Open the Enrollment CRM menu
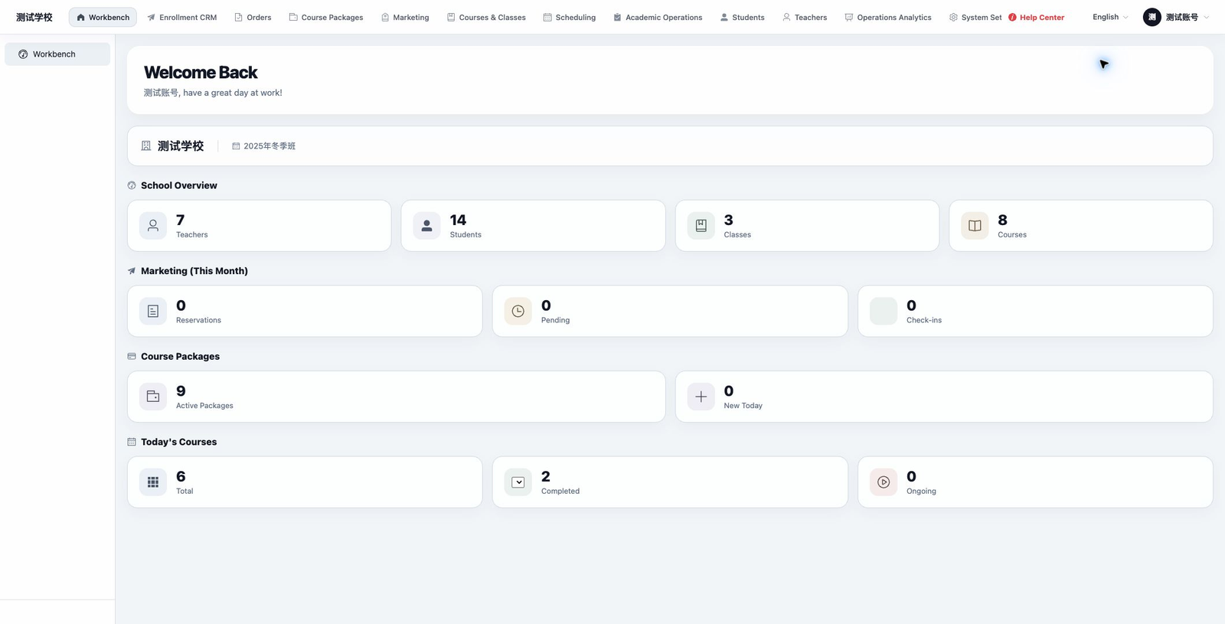Image resolution: width=1225 pixels, height=624 pixels. tap(182, 17)
